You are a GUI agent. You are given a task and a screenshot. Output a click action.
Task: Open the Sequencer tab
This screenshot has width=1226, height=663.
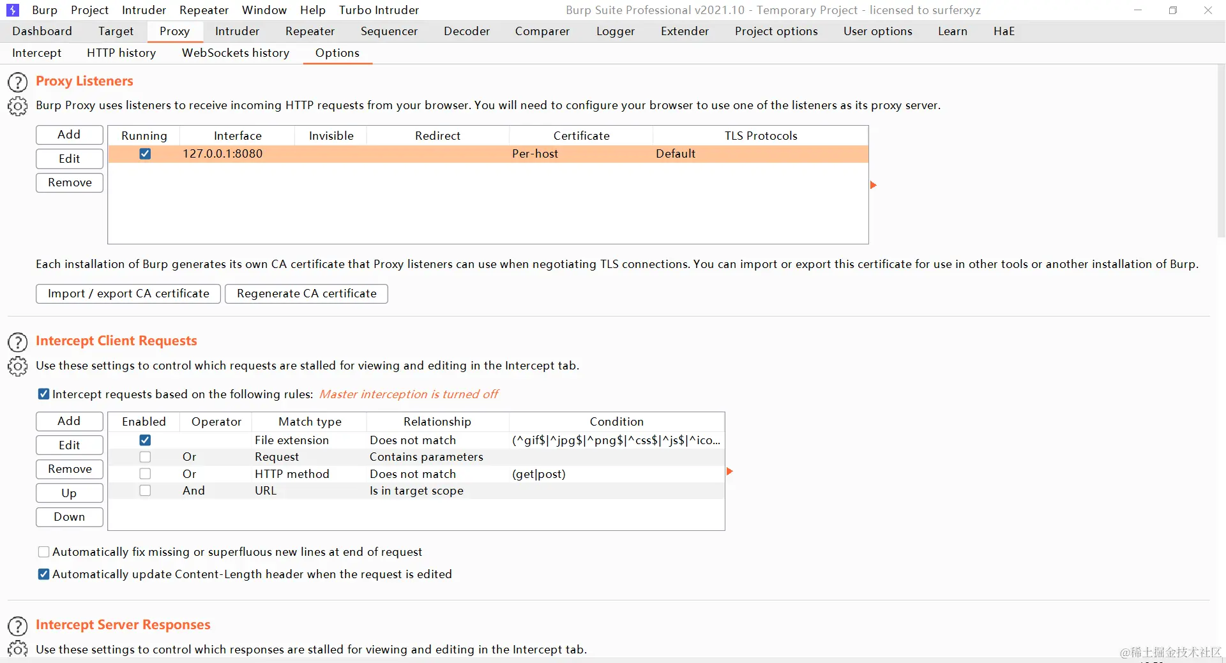[x=389, y=31]
